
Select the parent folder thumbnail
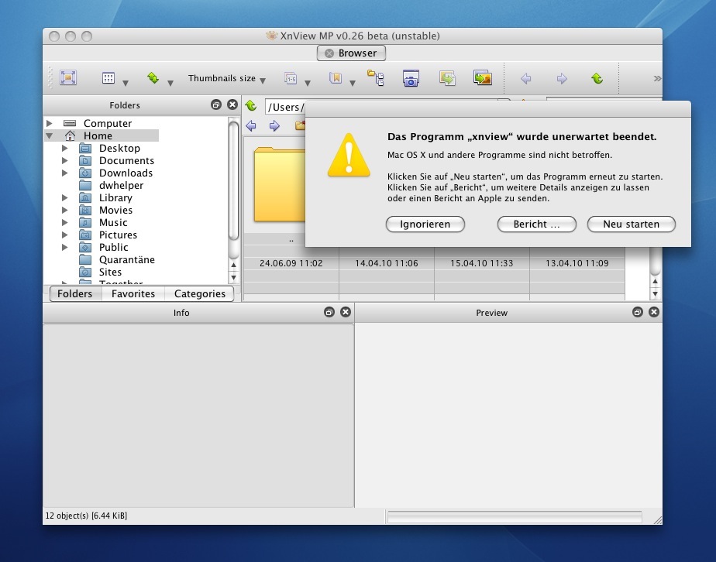pyautogui.click(x=280, y=185)
